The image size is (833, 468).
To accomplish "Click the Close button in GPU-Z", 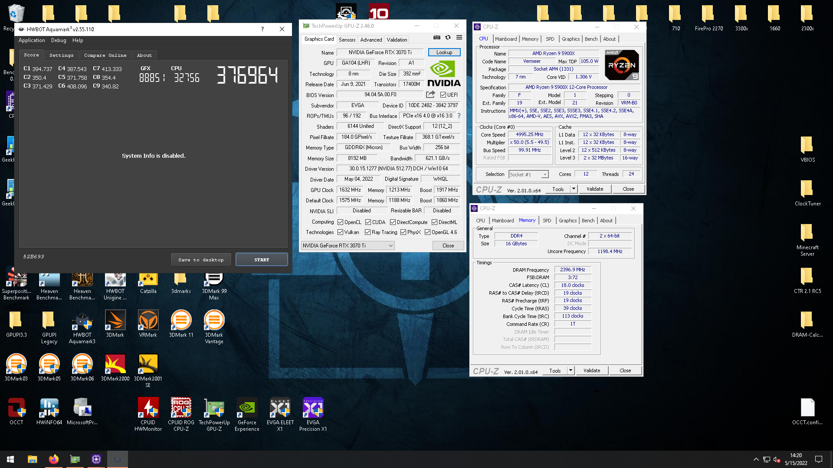I will (x=448, y=246).
